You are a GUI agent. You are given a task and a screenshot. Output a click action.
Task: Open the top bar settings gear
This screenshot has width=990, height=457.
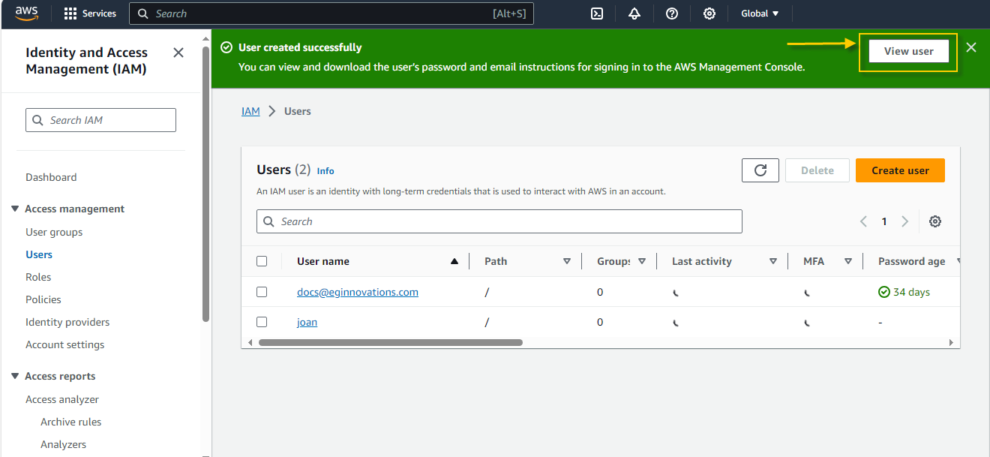[x=709, y=14]
